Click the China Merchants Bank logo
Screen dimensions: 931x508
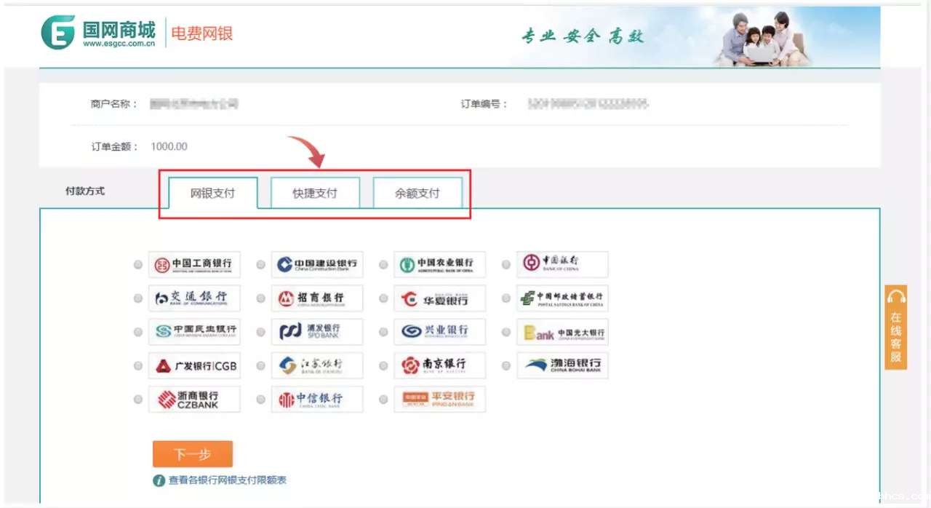coord(317,298)
